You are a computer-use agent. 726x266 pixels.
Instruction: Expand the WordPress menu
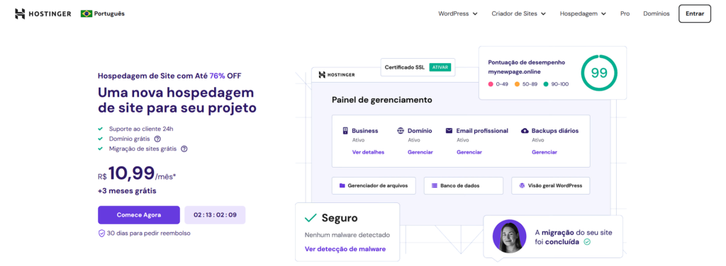click(458, 14)
